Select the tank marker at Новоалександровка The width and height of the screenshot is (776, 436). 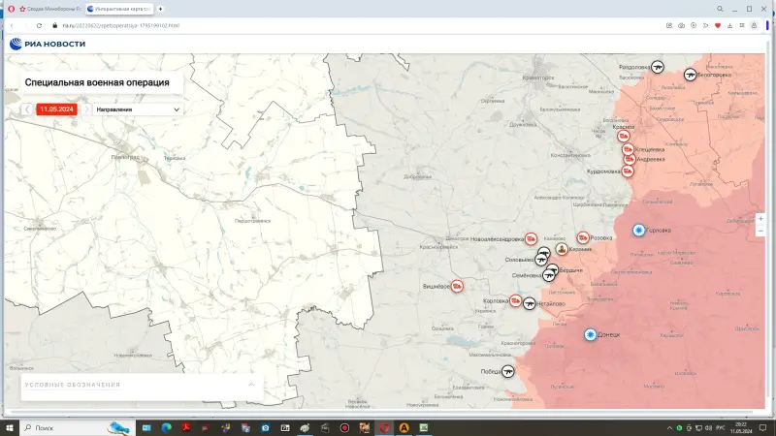[532, 239]
